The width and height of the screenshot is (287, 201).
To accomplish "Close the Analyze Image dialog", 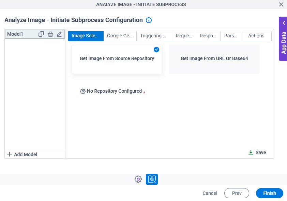I will tap(281, 4).
